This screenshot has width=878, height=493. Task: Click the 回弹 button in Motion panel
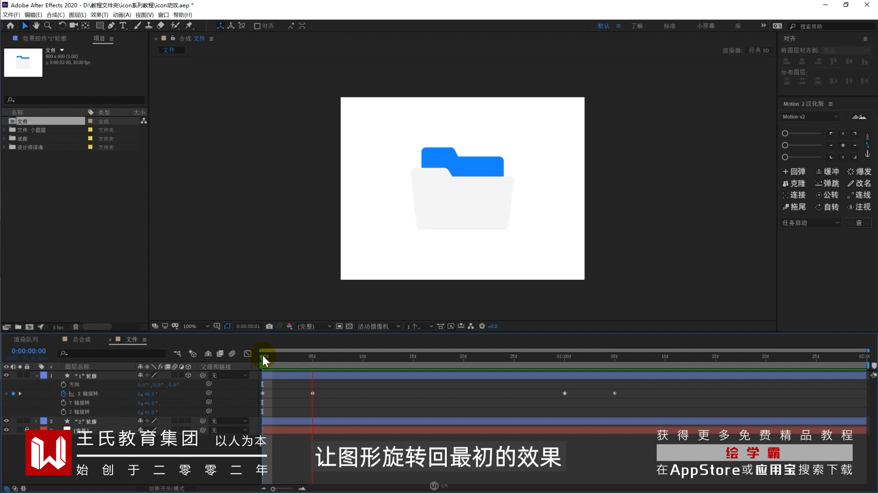(794, 172)
